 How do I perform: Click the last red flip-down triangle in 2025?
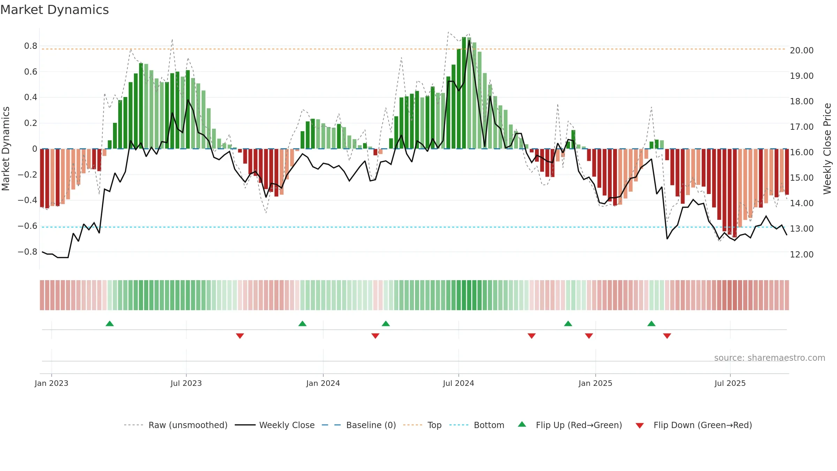coord(667,336)
